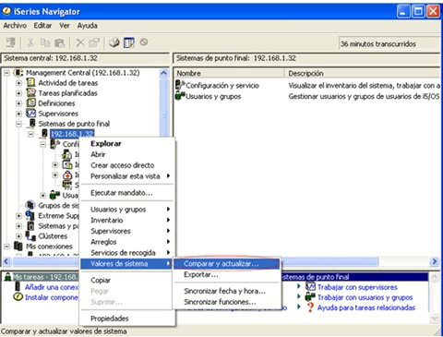The image size is (443, 337).
Task: Click the Copy toolbar icon
Action: 45,42
